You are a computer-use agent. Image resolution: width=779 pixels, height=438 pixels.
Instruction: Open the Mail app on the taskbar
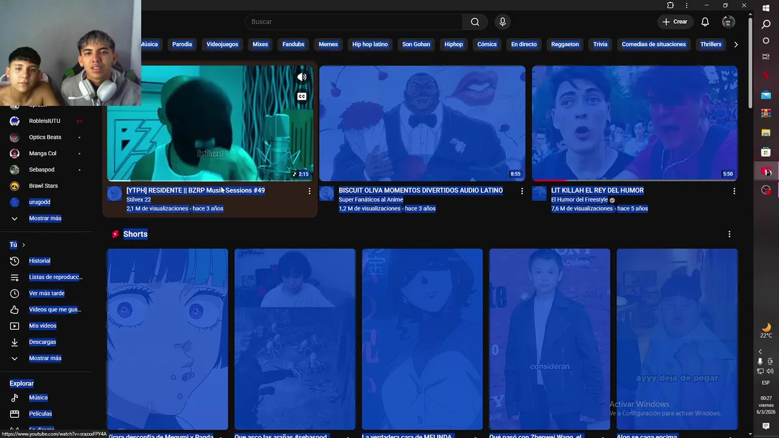point(766,95)
